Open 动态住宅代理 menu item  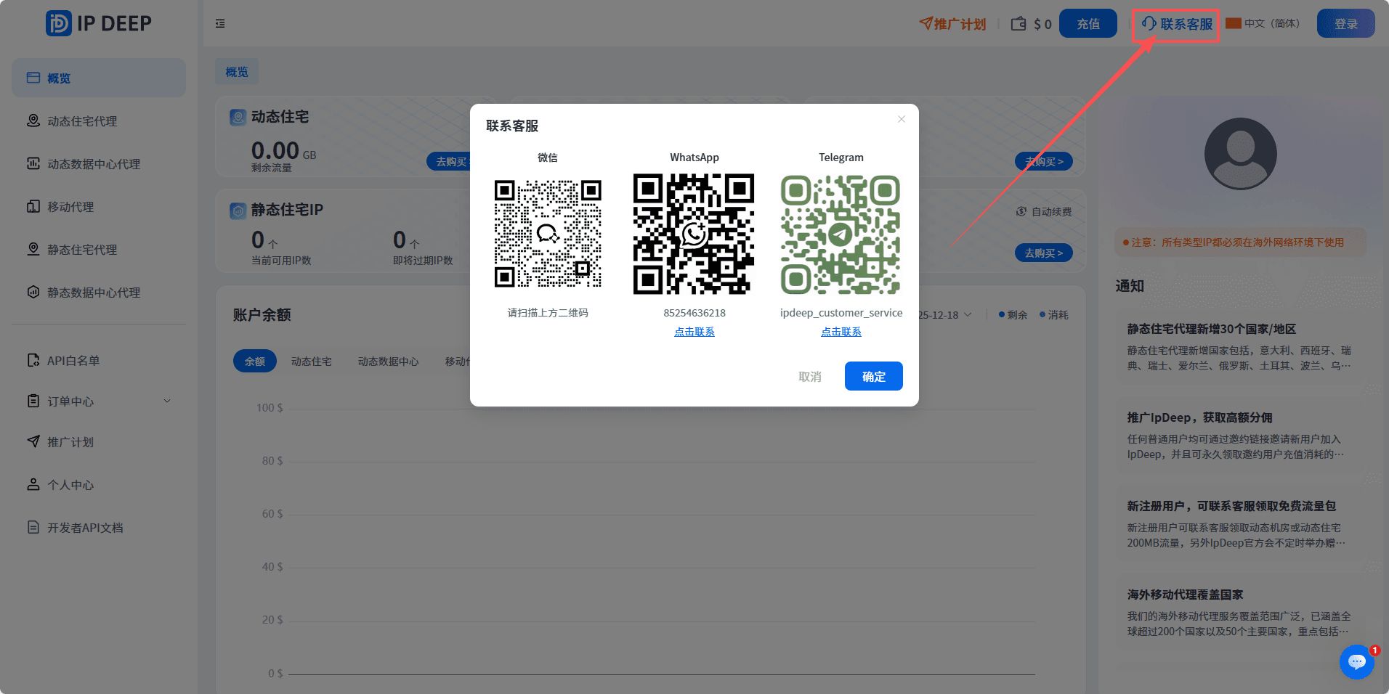coord(99,121)
